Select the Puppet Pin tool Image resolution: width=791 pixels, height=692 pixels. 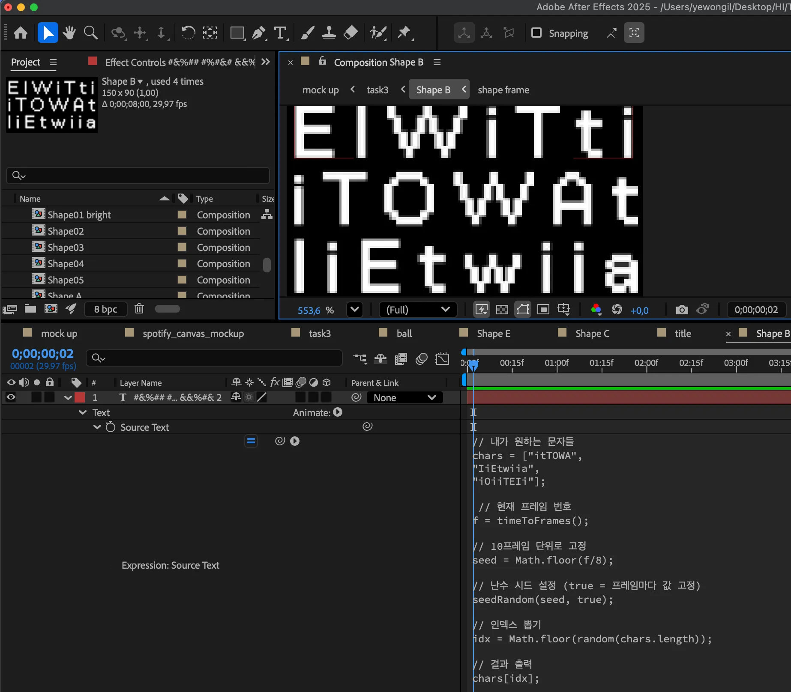pyautogui.click(x=404, y=33)
